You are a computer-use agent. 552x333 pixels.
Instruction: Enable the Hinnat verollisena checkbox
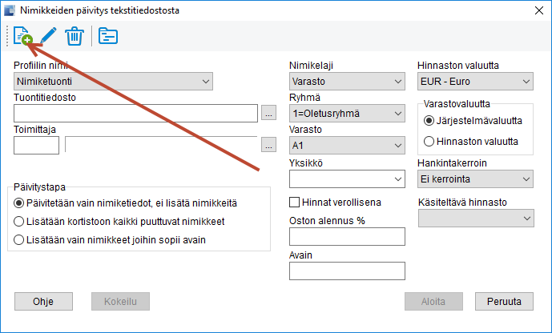tap(294, 203)
